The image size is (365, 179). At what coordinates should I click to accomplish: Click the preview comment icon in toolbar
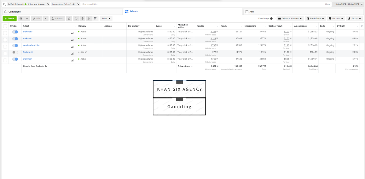pos(95,18)
